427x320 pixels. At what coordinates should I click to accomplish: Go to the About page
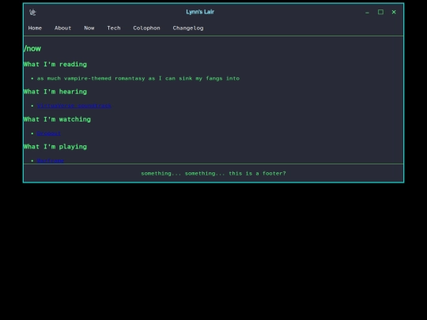[x=63, y=28]
